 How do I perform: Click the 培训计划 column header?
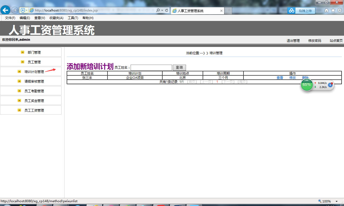[x=135, y=73]
